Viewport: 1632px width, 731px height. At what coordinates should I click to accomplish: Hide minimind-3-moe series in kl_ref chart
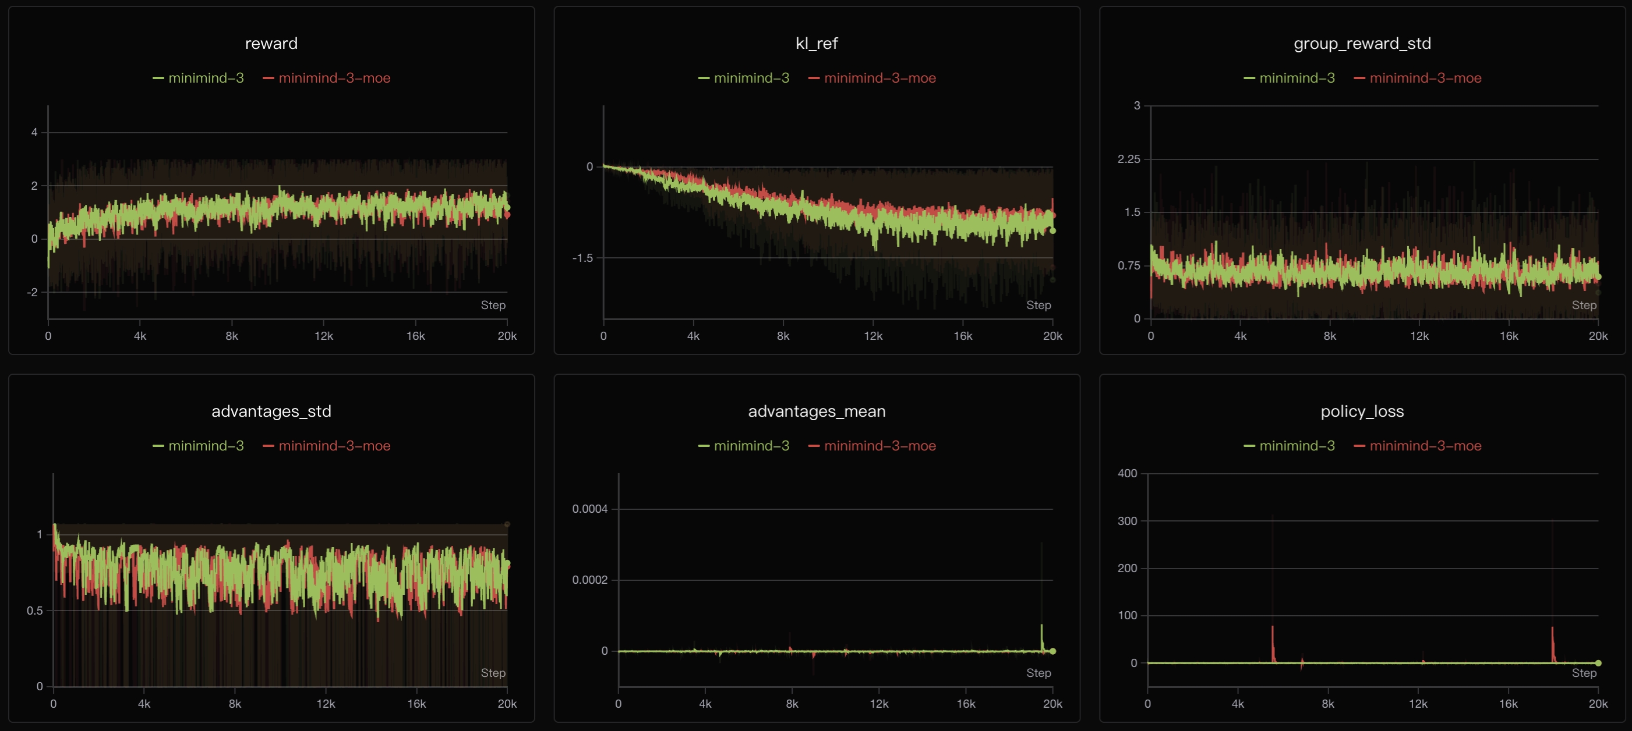pyautogui.click(x=879, y=78)
